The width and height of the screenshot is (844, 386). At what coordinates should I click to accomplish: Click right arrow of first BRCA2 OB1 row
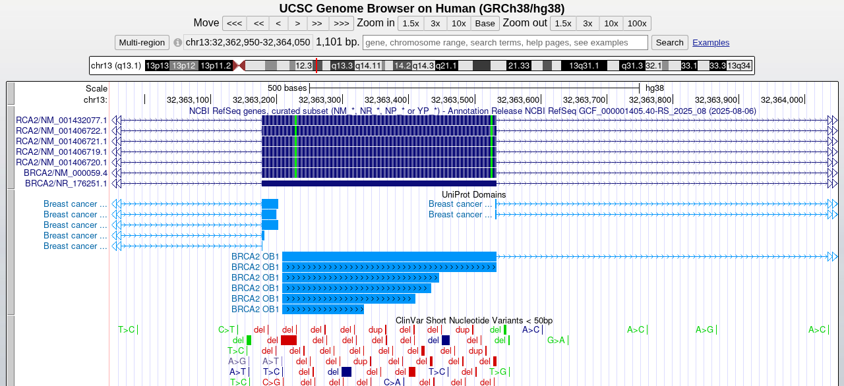tap(833, 257)
